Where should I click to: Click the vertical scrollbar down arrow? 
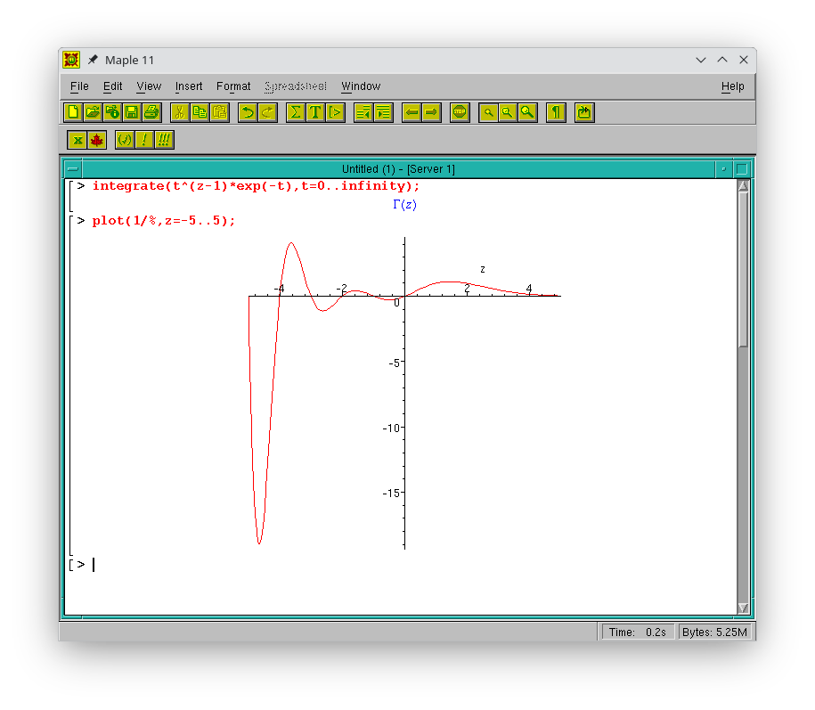click(x=744, y=608)
